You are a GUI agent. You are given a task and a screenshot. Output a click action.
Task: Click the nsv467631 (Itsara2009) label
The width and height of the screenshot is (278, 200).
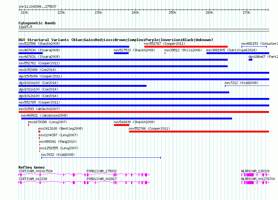click(x=39, y=57)
